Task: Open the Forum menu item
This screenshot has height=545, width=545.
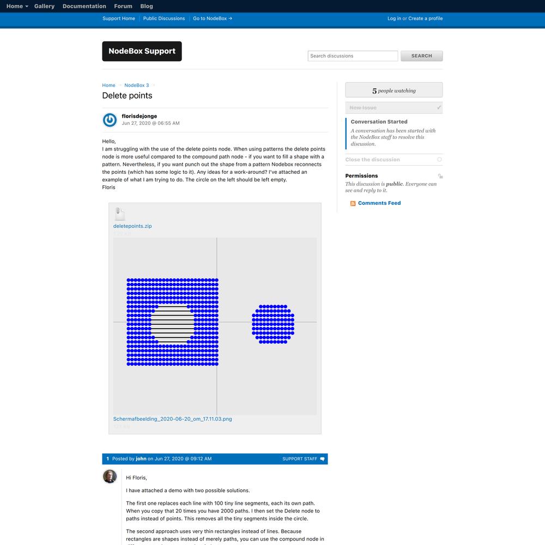Action: click(123, 6)
